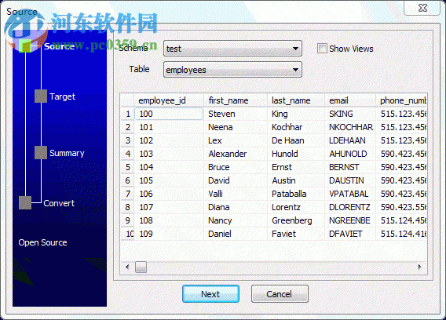Click first_name cell Neena
The image size is (446, 320).
pos(236,127)
